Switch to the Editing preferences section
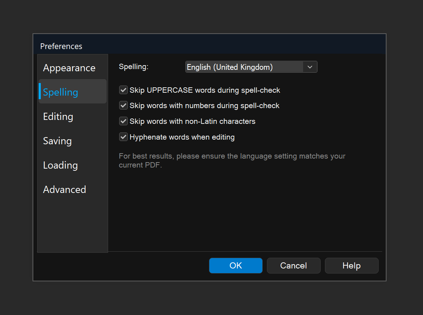This screenshot has width=423, height=315. [x=58, y=117]
